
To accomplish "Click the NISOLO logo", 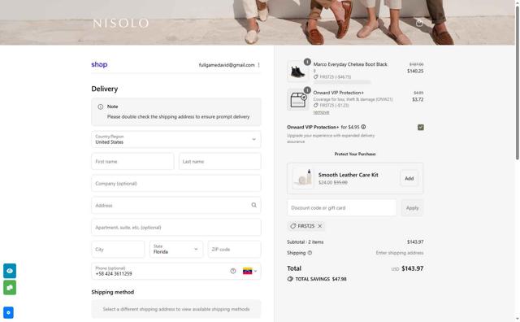I will click(121, 24).
